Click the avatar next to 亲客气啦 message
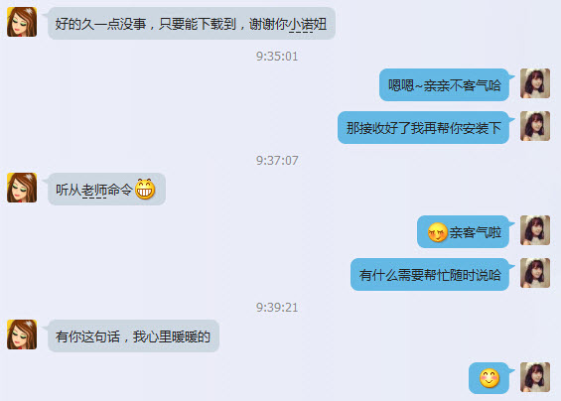The image size is (561, 401). pyautogui.click(x=535, y=230)
